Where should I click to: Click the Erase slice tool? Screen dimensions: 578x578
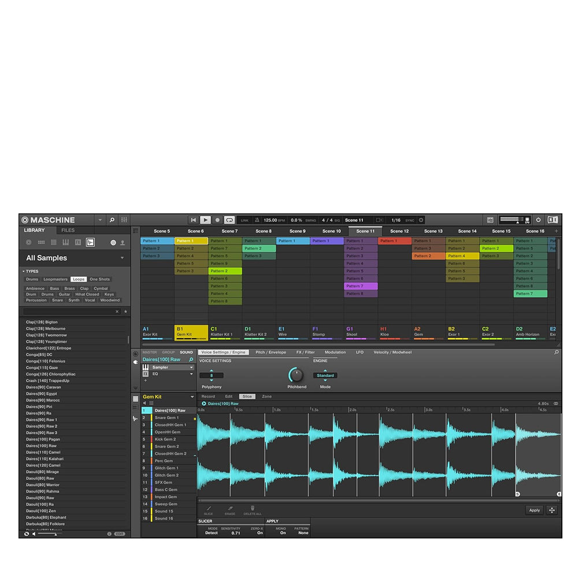click(x=230, y=509)
